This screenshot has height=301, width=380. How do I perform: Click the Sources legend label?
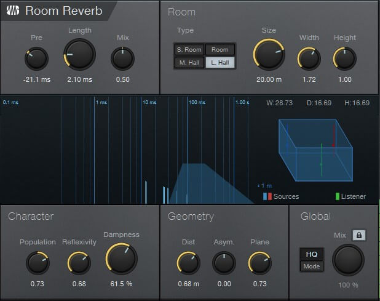pyautogui.click(x=286, y=196)
